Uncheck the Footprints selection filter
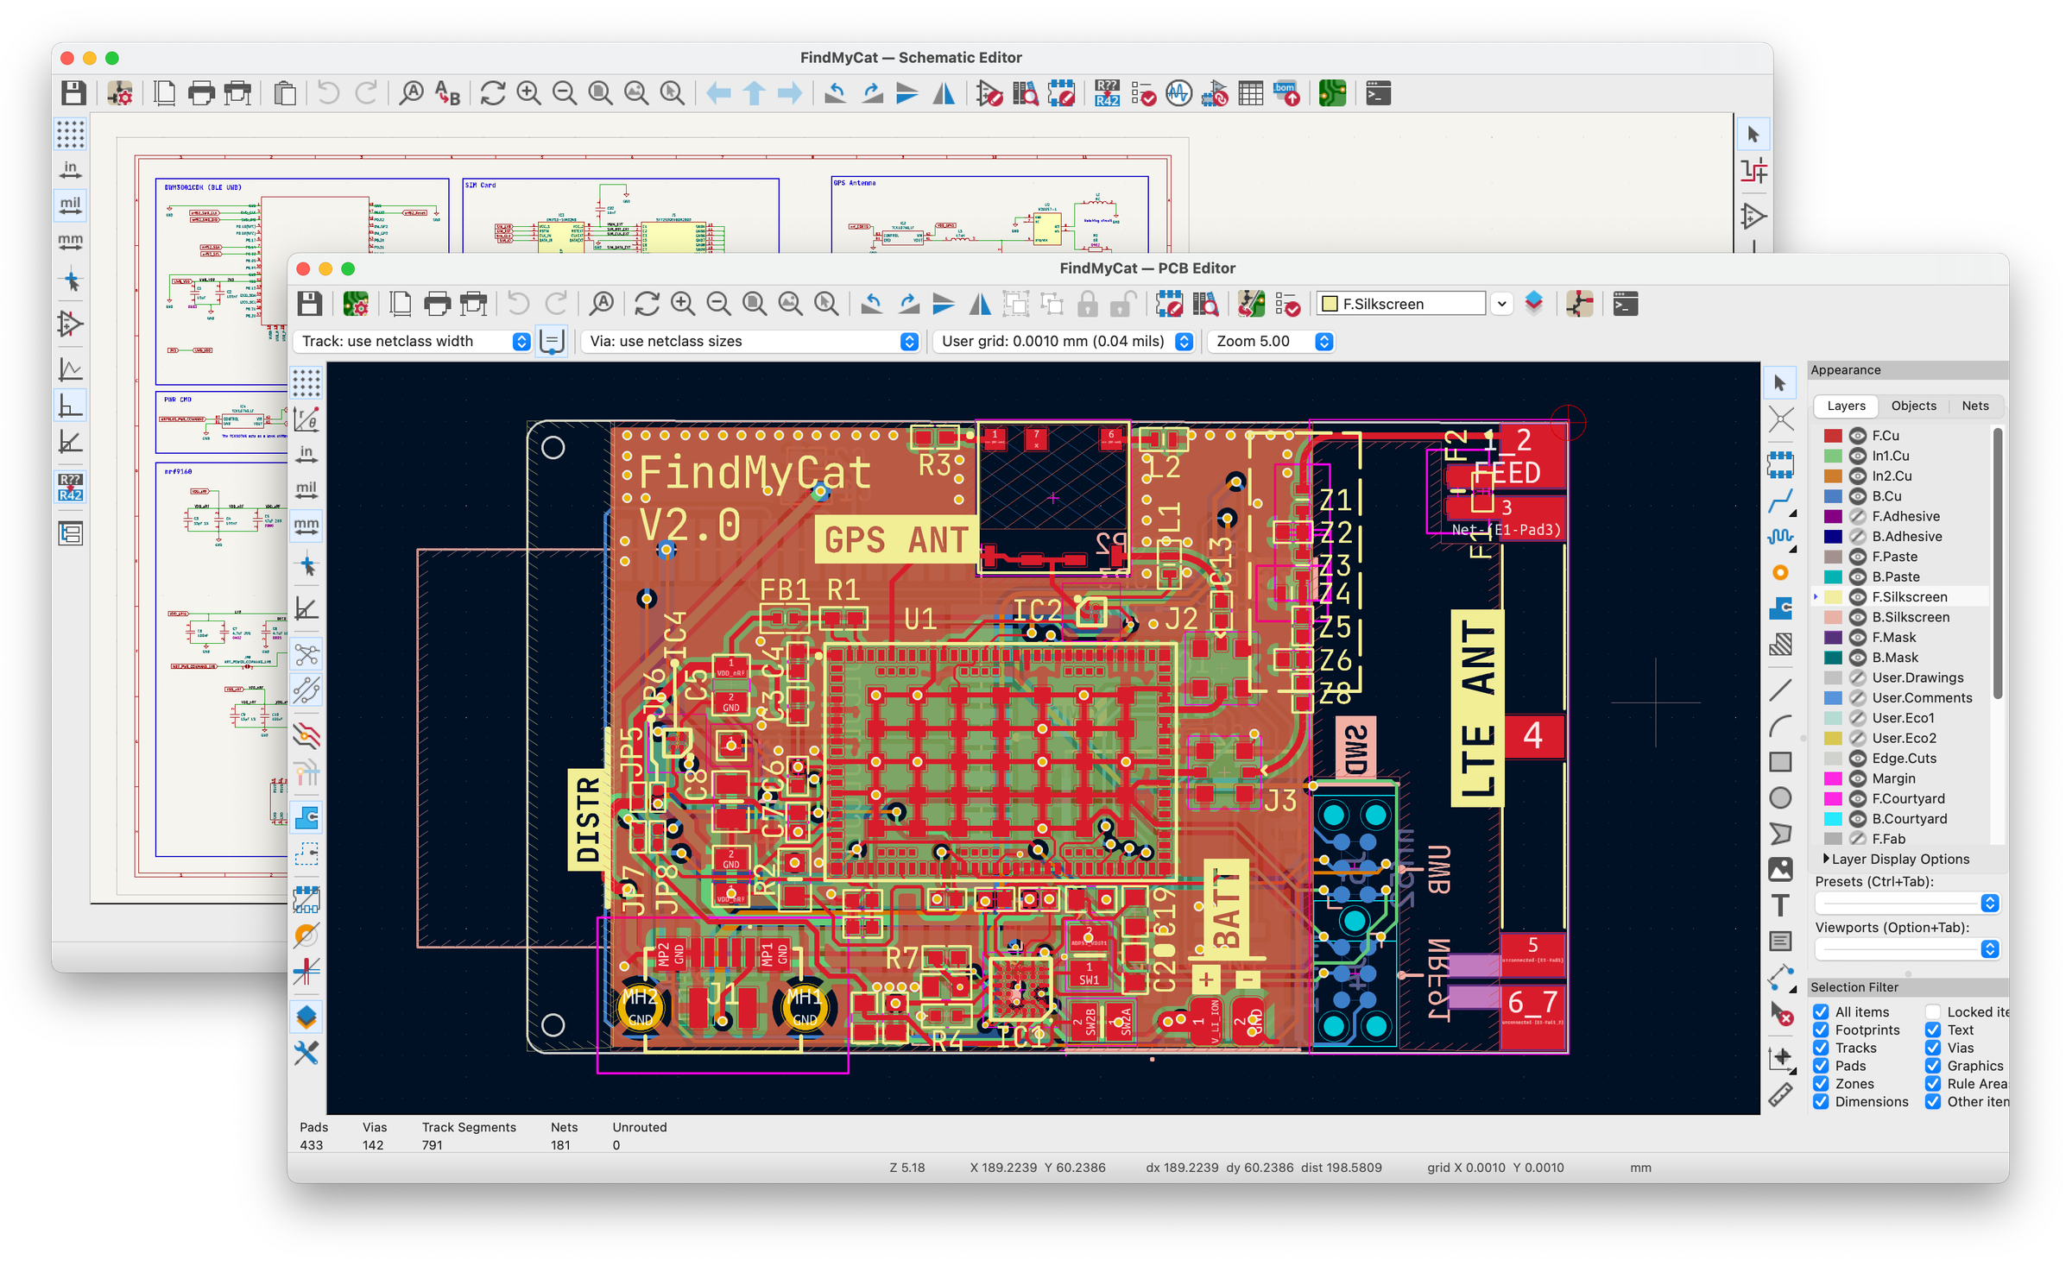 tap(1821, 1030)
